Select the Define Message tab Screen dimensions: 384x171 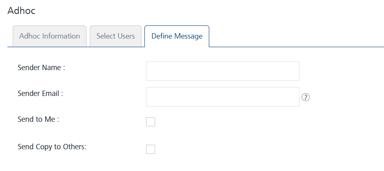(x=177, y=36)
